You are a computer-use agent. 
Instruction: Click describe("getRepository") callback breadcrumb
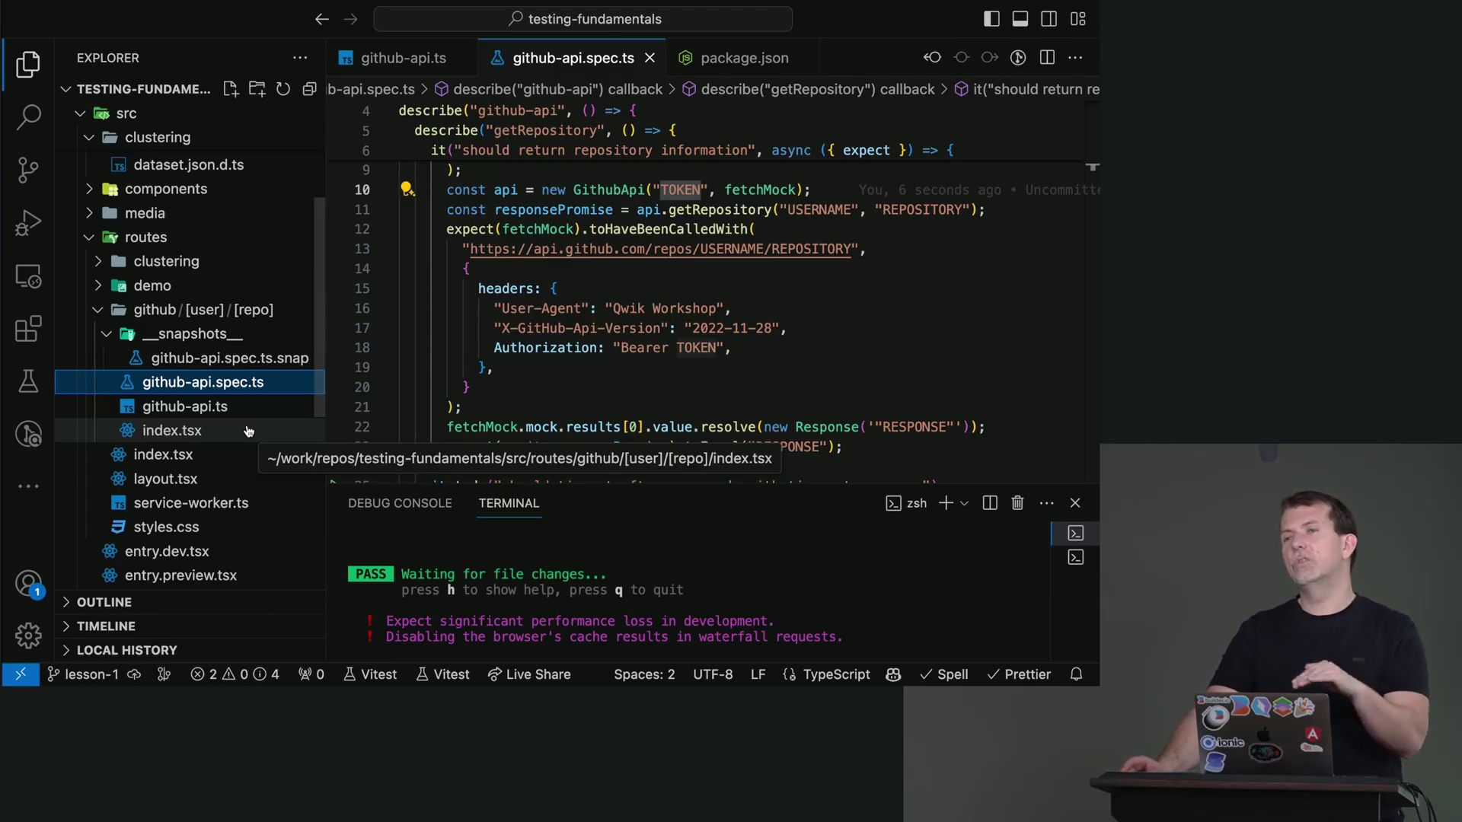tap(808, 89)
